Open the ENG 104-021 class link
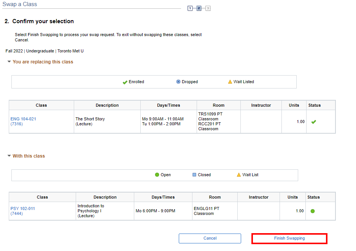Viewport: 356px width, 251px height. [23, 119]
